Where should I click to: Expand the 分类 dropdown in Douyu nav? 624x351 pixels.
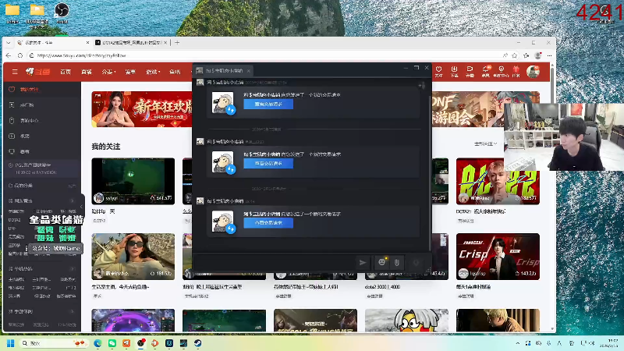click(x=108, y=72)
